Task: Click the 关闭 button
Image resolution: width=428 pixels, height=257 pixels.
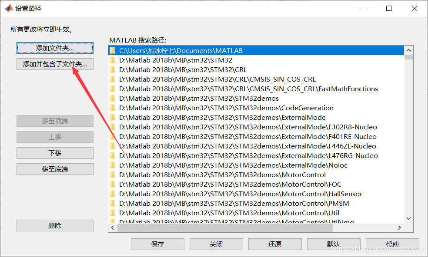Action: click(216, 244)
